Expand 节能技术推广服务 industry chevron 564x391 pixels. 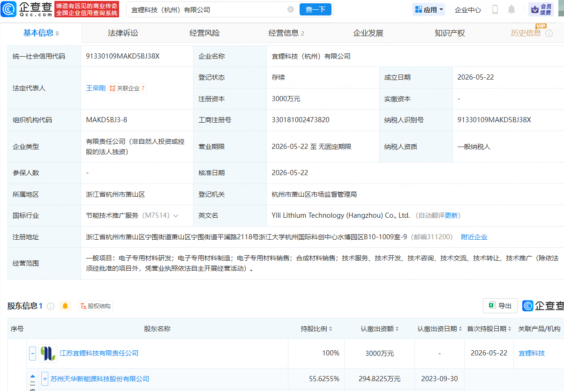tap(176, 216)
